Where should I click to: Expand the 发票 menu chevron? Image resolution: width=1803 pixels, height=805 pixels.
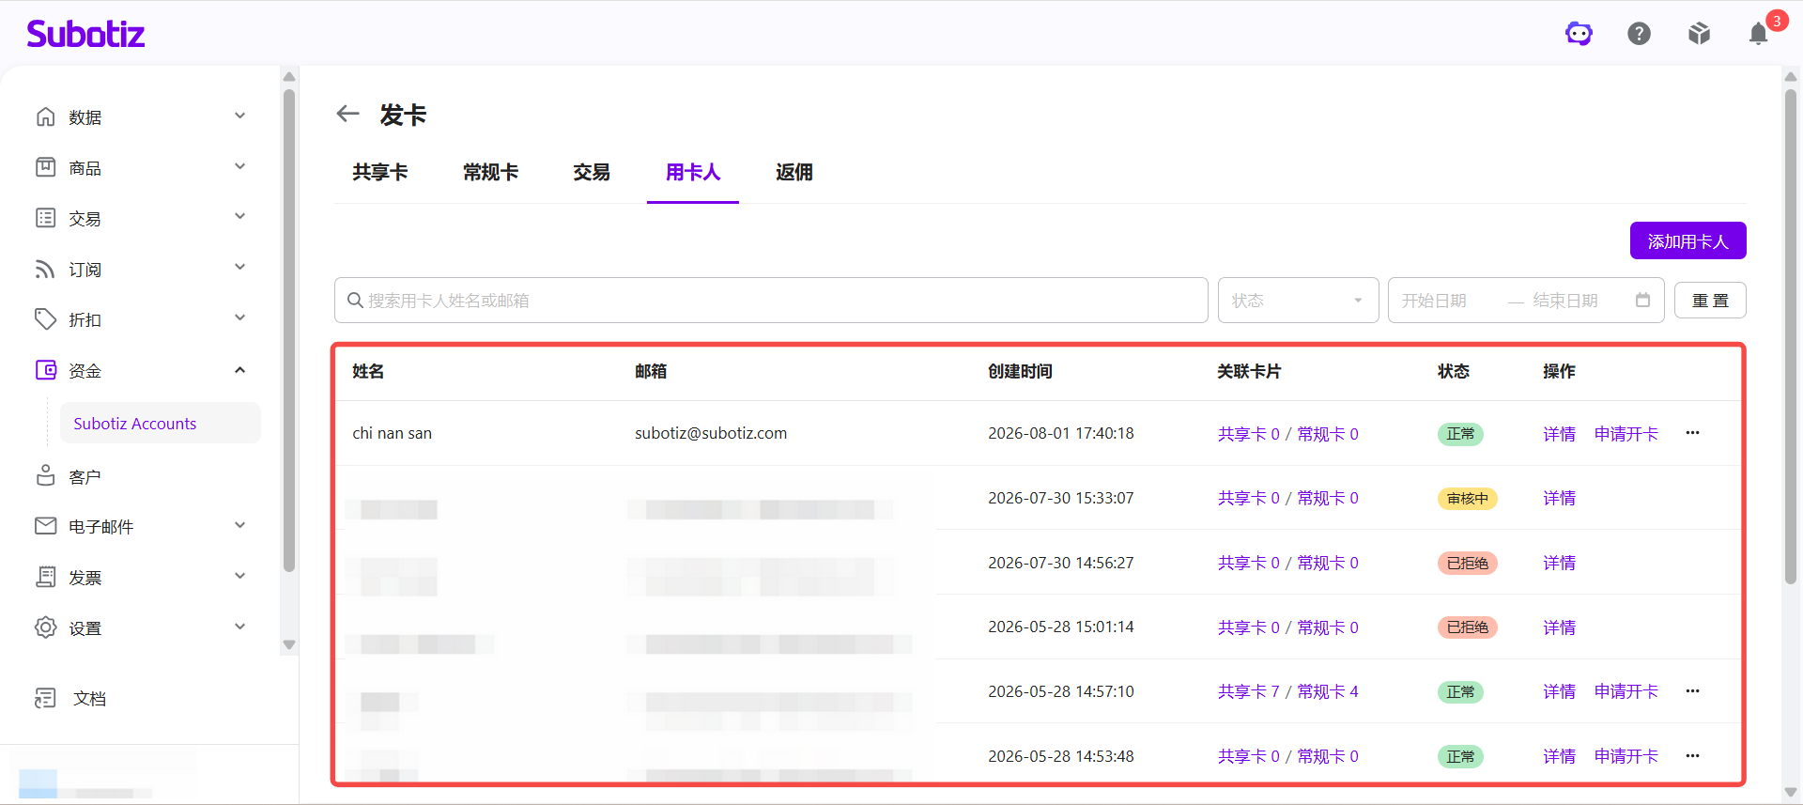click(x=239, y=576)
